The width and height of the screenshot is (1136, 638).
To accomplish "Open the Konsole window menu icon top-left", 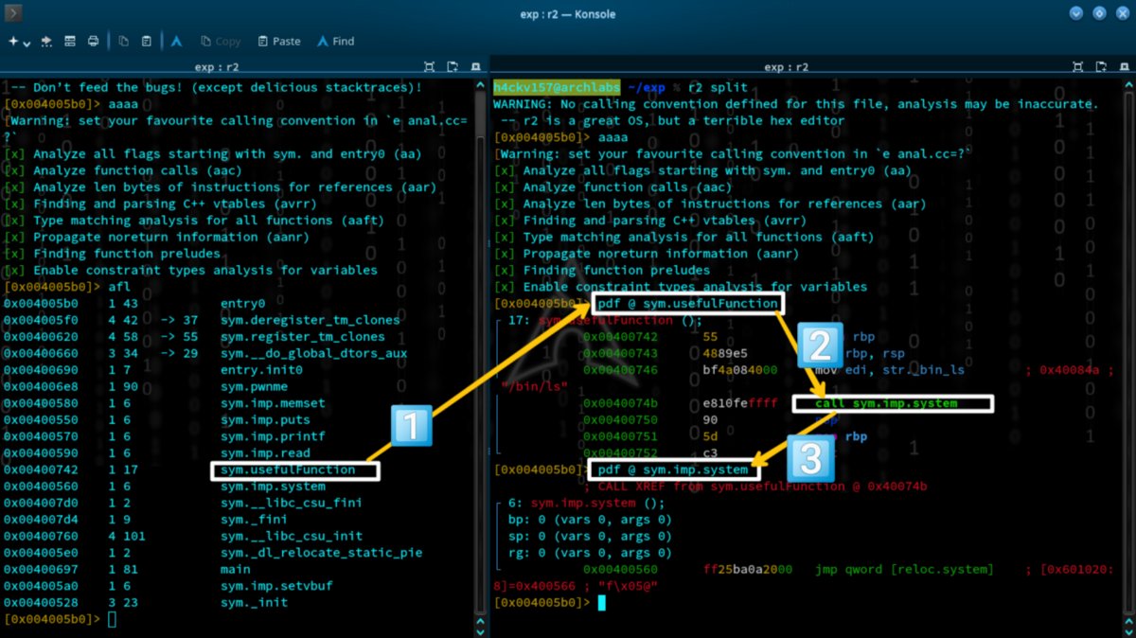I will click(x=13, y=13).
